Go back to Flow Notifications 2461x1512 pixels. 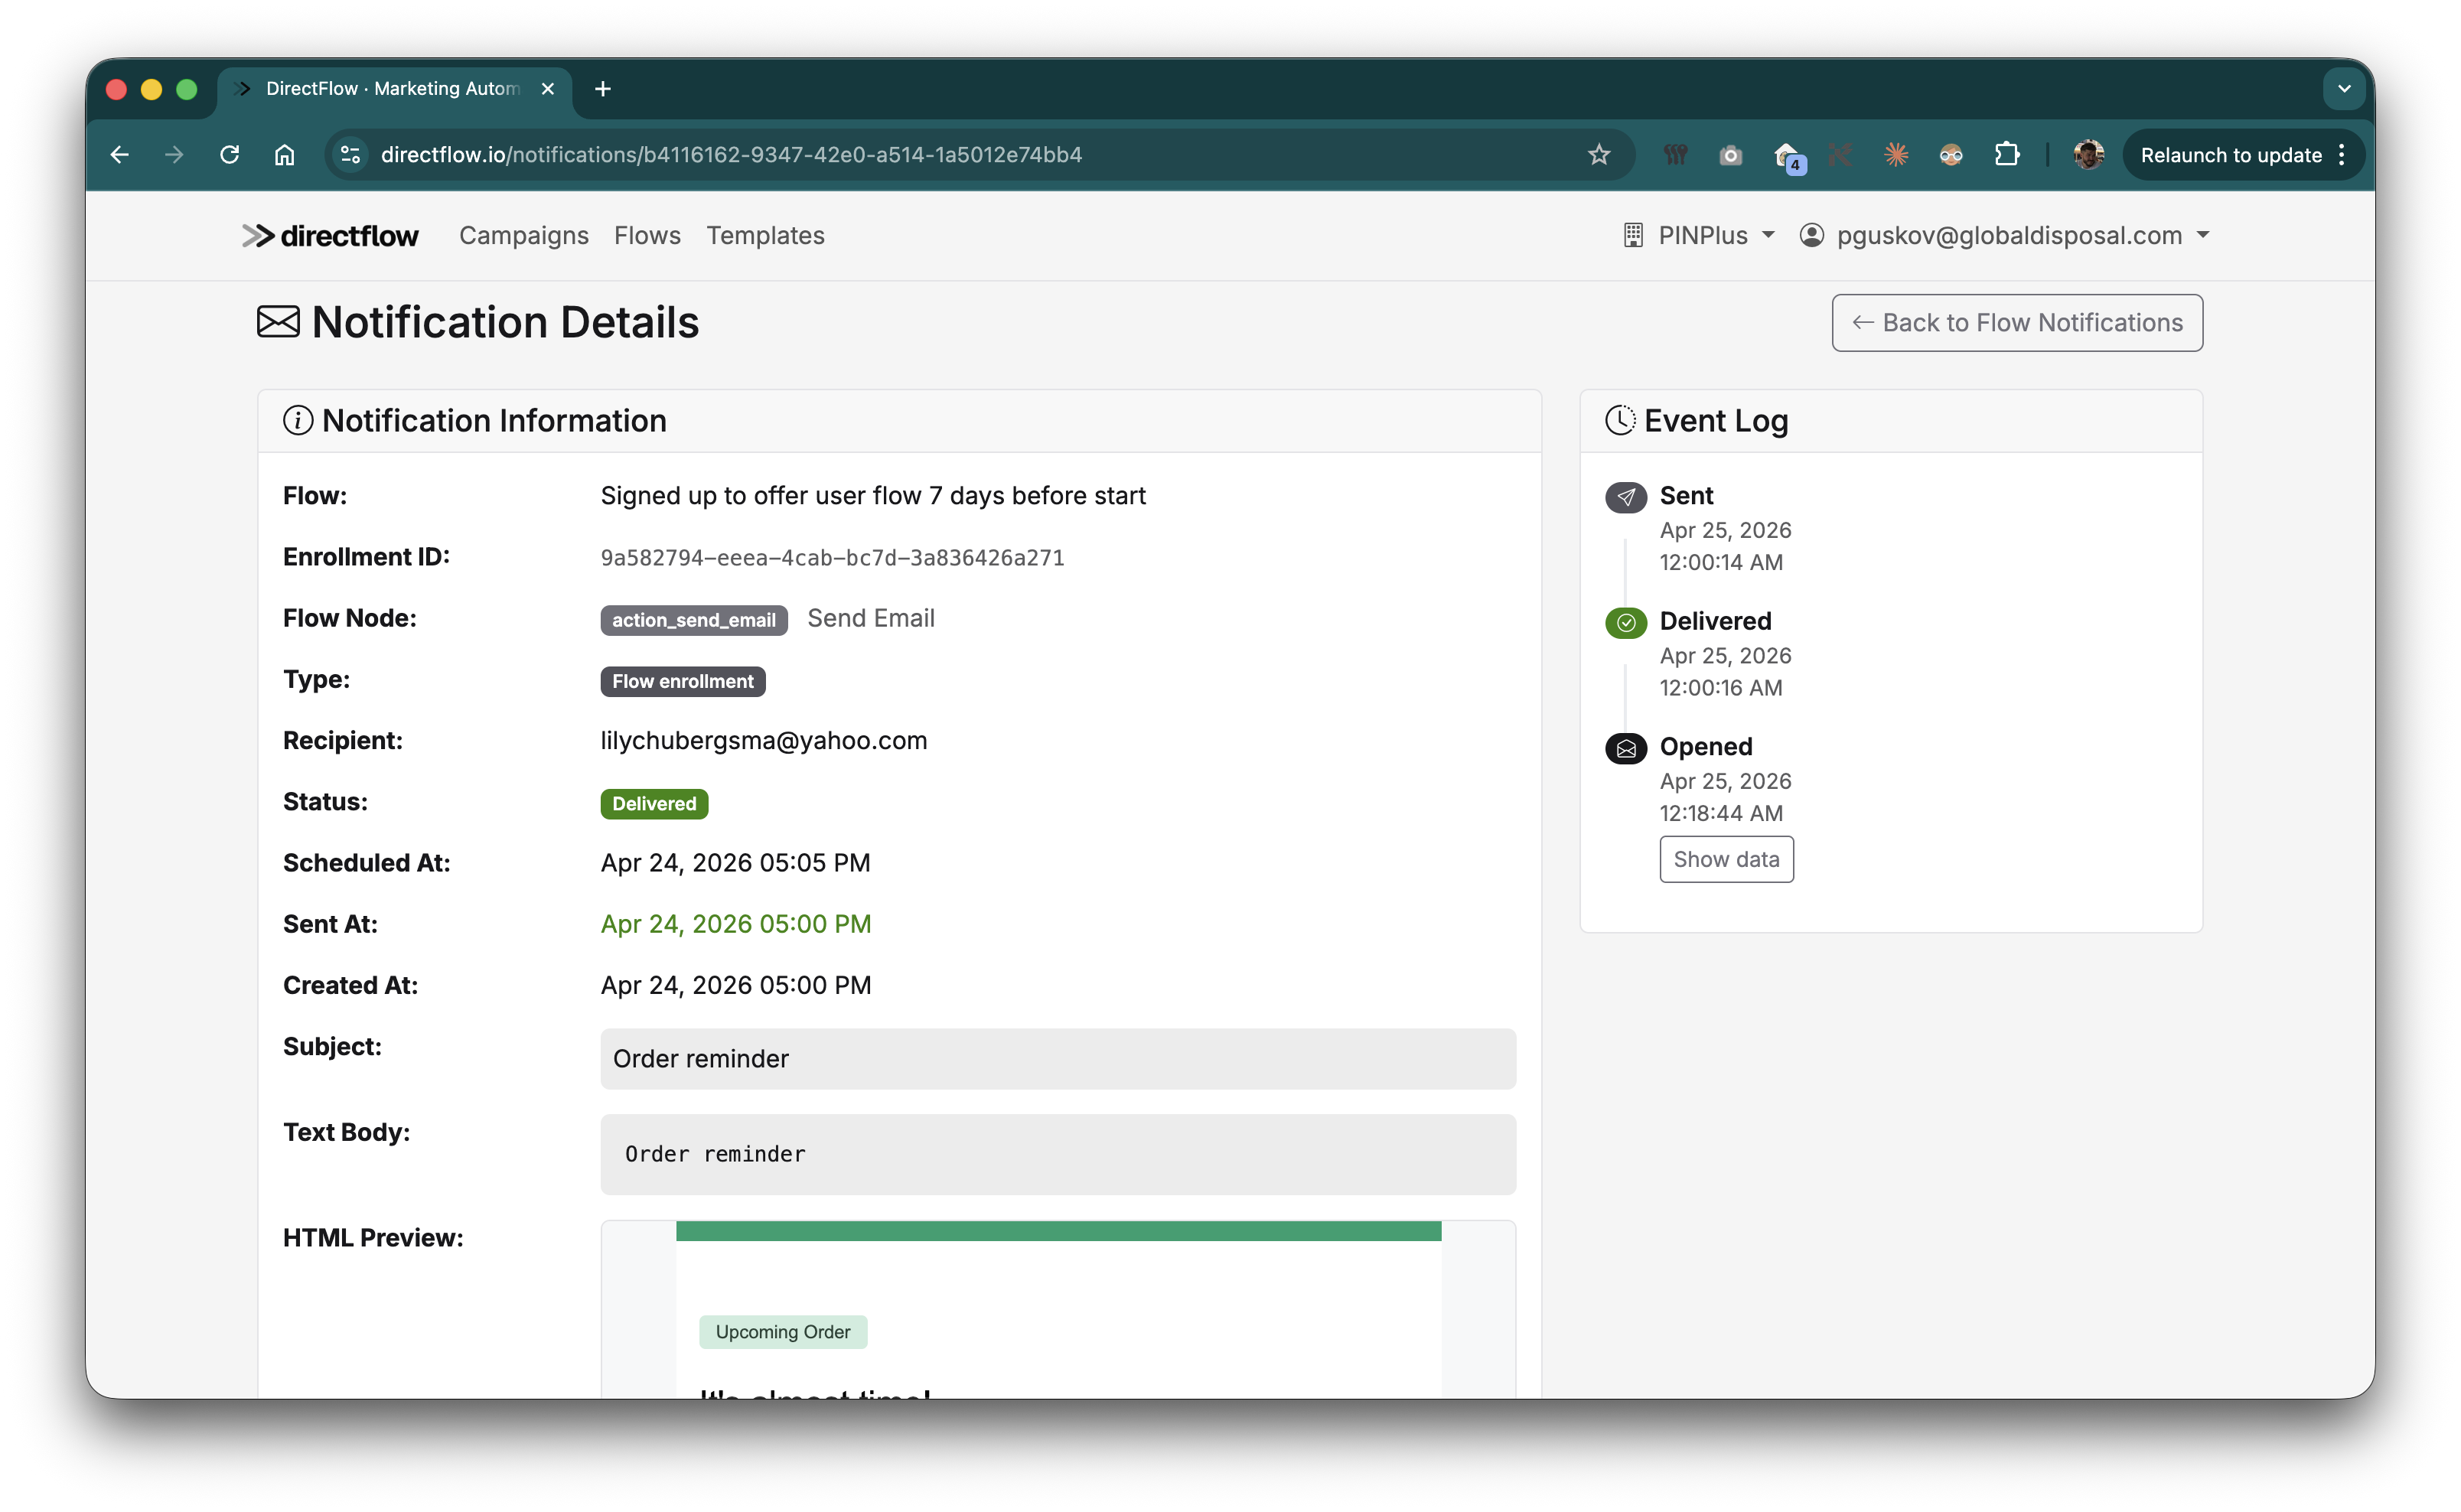pyautogui.click(x=2017, y=323)
